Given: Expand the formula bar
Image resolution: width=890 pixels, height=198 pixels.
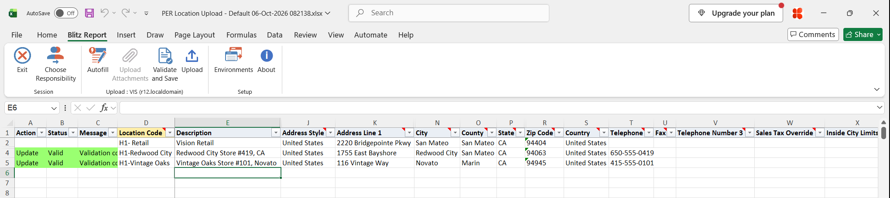Looking at the screenshot, I should click(880, 107).
